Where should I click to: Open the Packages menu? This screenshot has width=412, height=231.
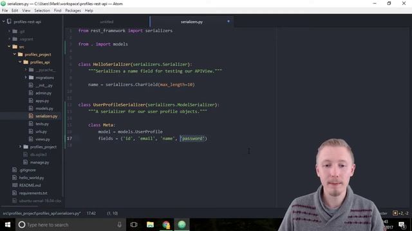click(x=73, y=10)
